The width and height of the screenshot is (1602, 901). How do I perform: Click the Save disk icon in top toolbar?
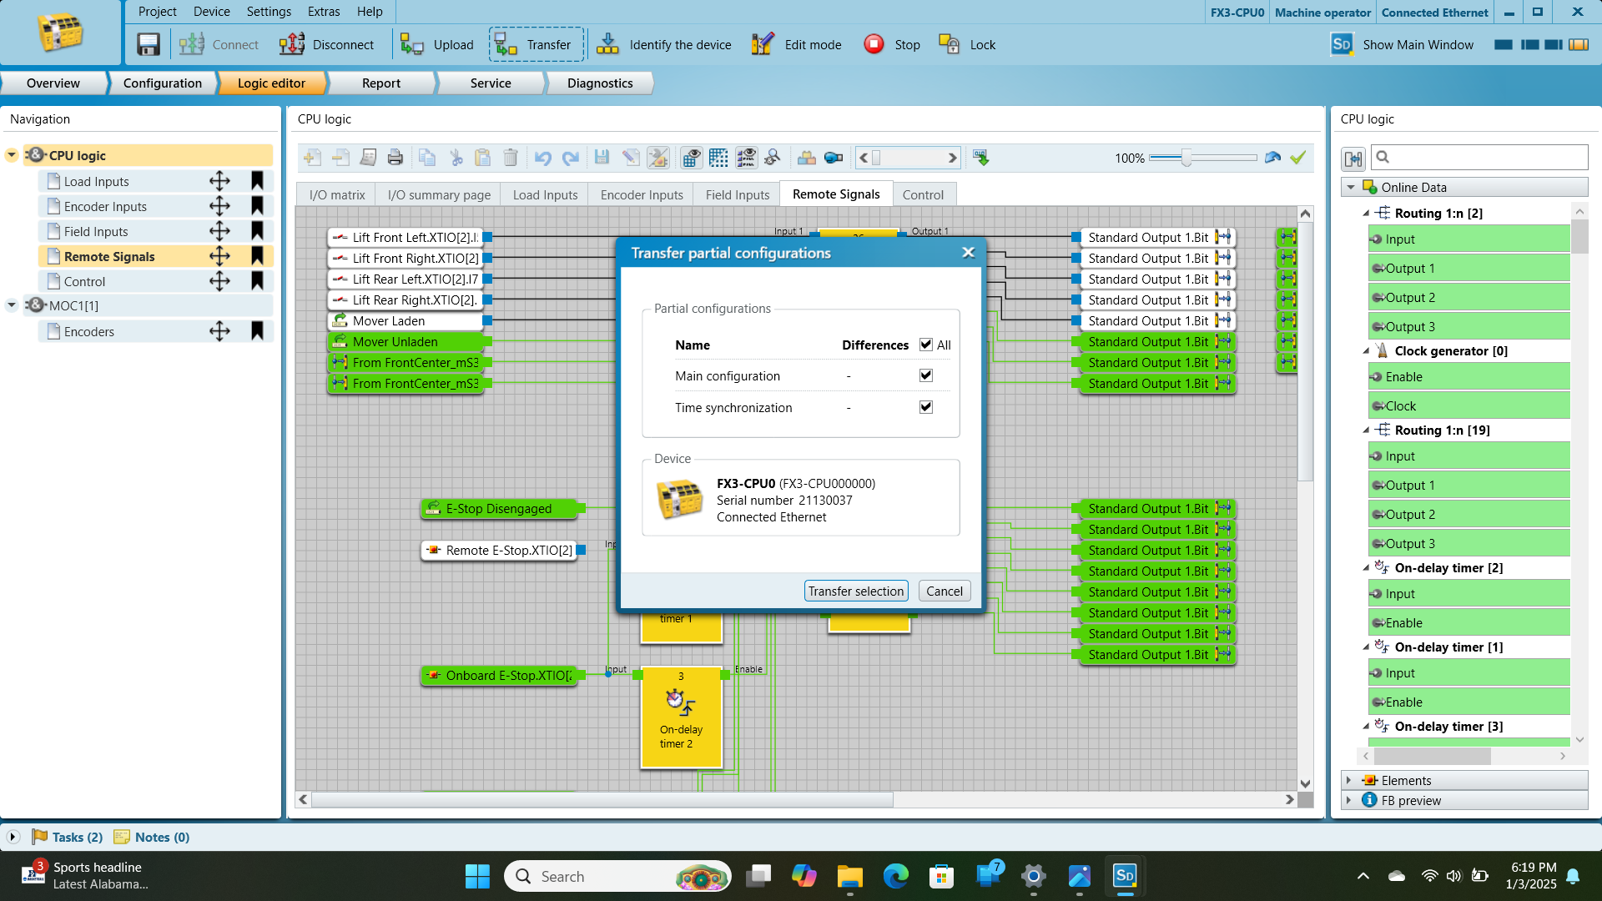[x=149, y=44]
